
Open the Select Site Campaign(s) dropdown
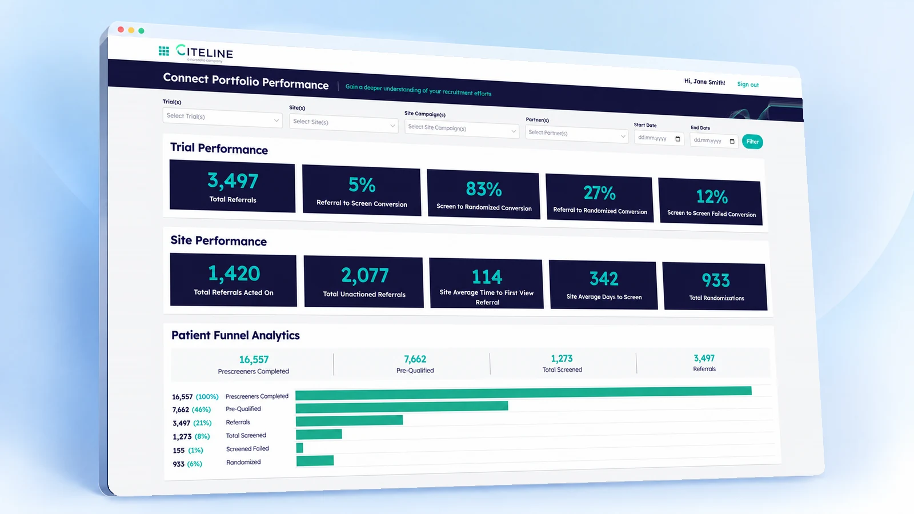(462, 129)
